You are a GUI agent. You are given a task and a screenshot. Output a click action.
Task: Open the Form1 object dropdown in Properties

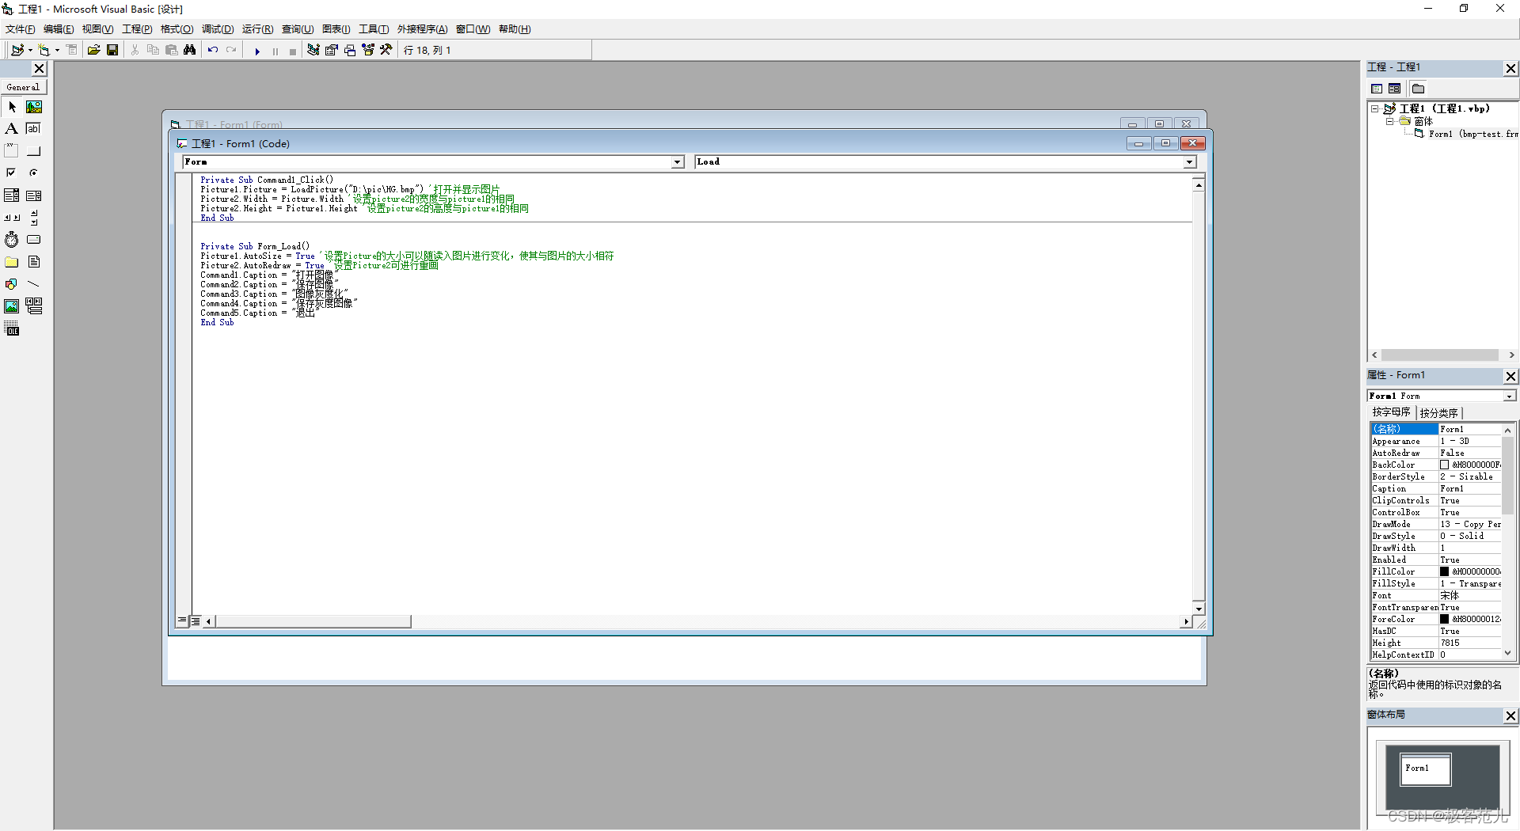(x=1509, y=396)
